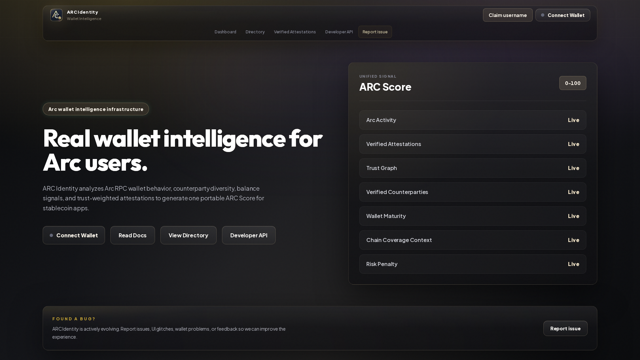The width and height of the screenshot is (640, 360).
Task: Click the Connect Wallet button below the headline
Action: pyautogui.click(x=74, y=235)
